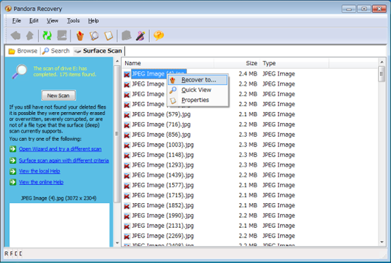The image size is (391, 263).
Task: Open the File menu
Action: coord(16,21)
